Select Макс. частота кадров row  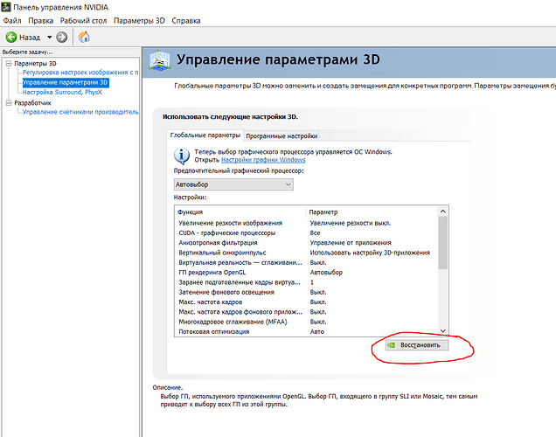tap(306, 302)
